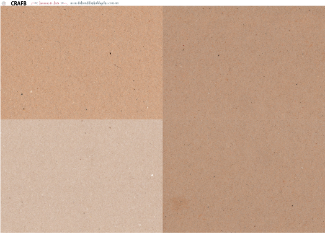The image size is (325, 233).
Task: Click the black speck near orange panel's left edge
Action: click(22, 94)
